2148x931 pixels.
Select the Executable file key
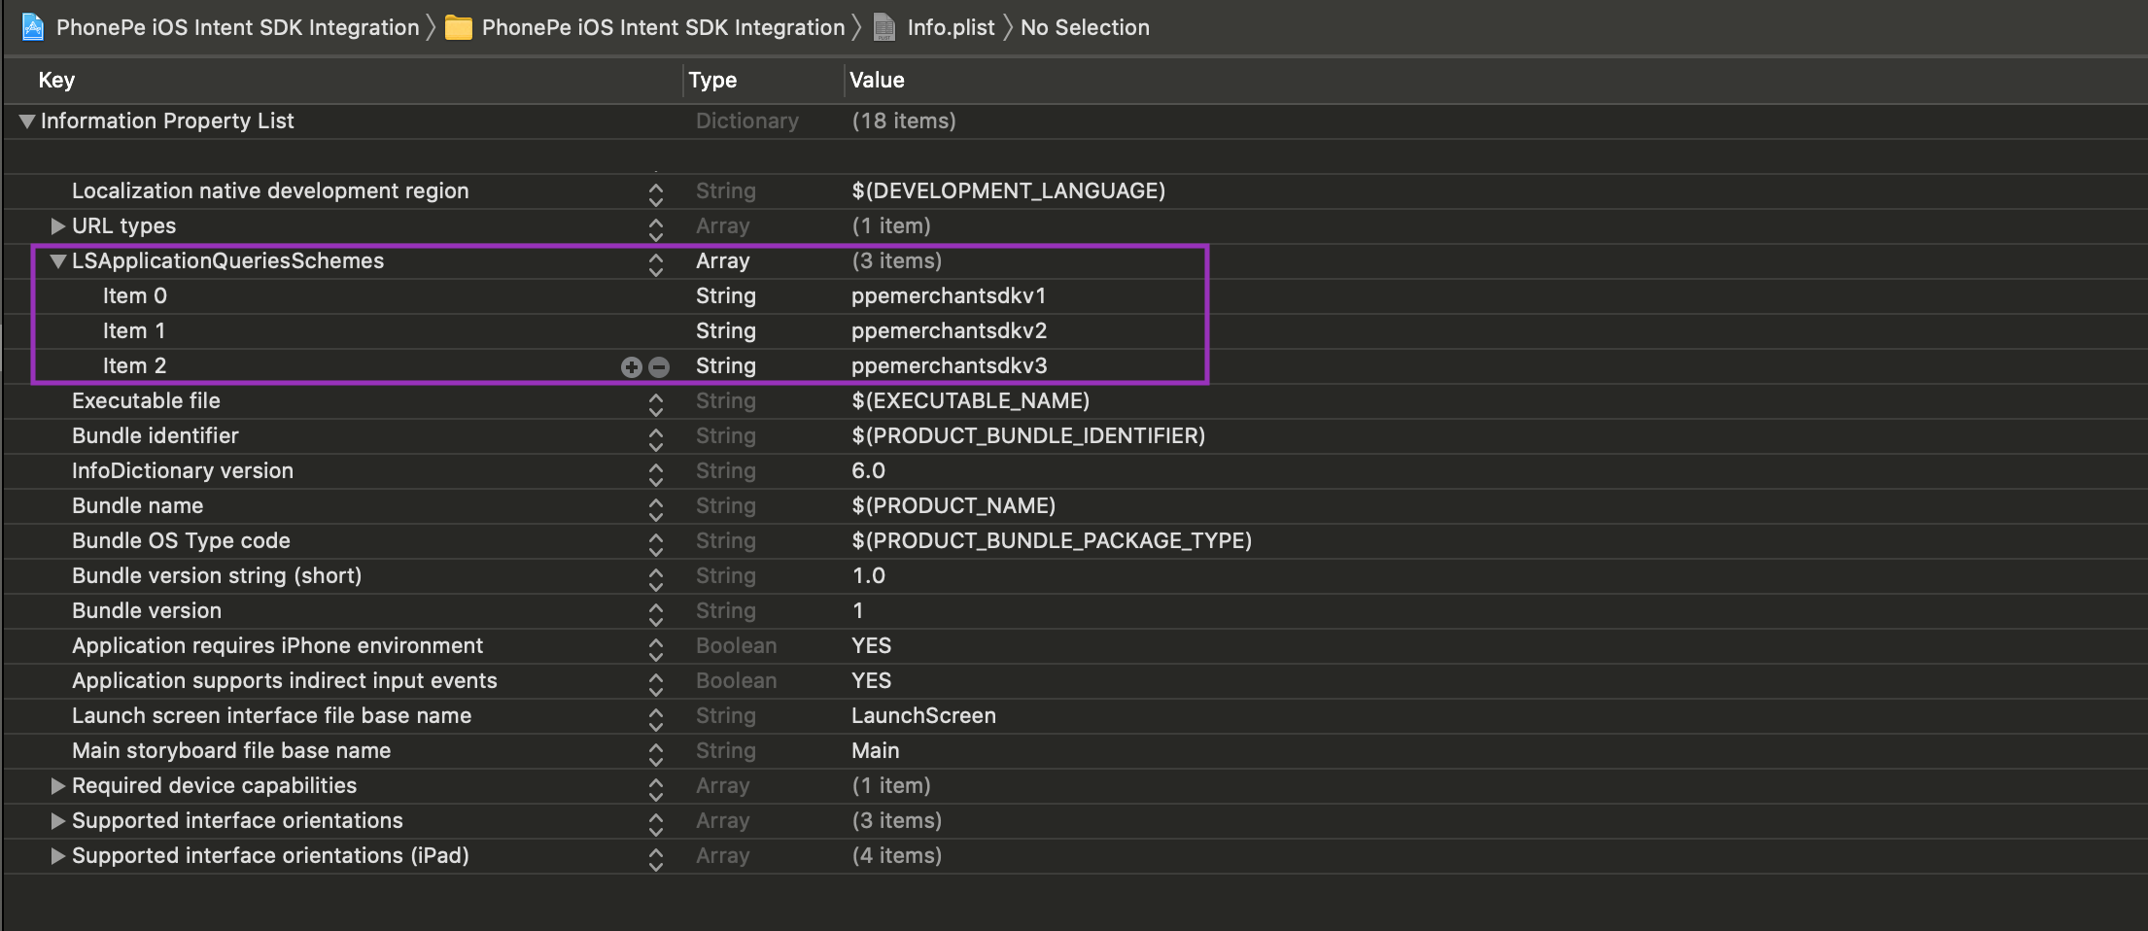click(146, 400)
